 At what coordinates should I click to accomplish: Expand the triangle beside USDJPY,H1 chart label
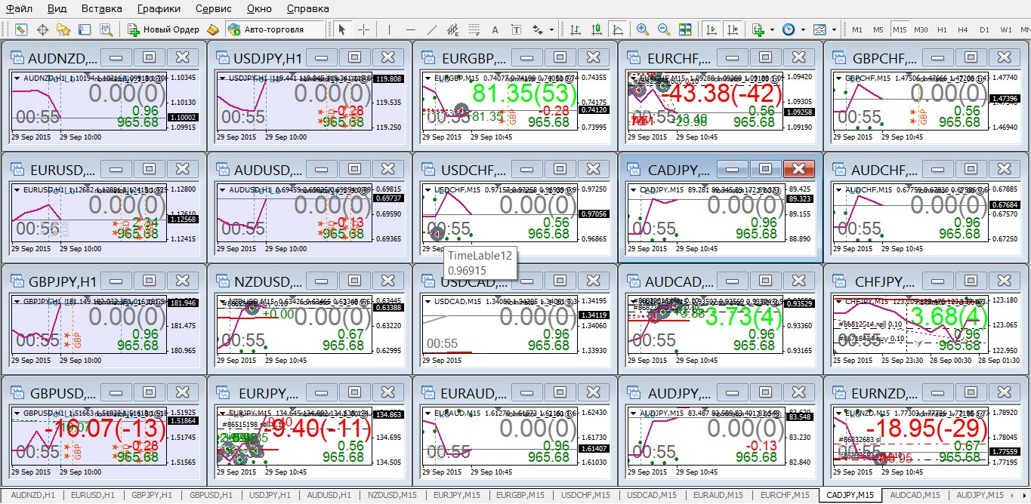[x=223, y=77]
